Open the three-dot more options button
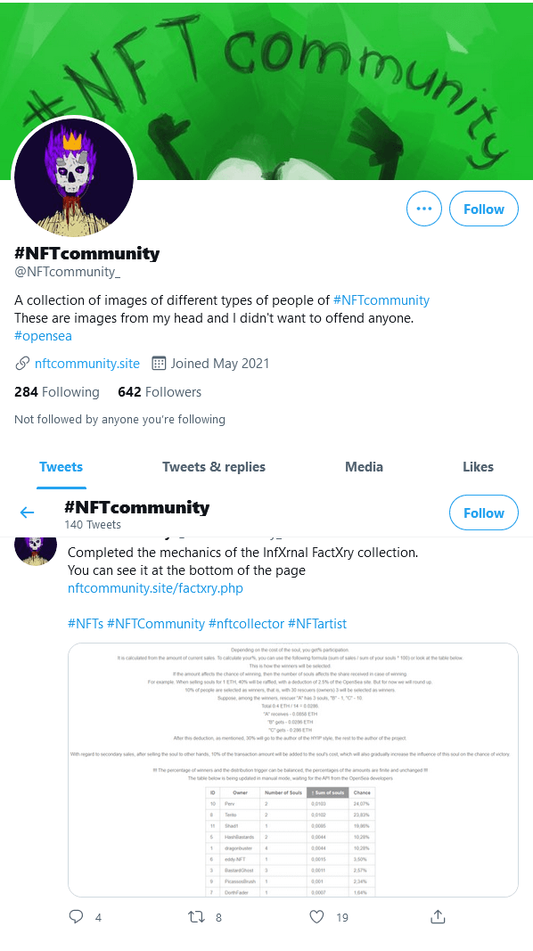533x951 pixels. click(x=424, y=209)
